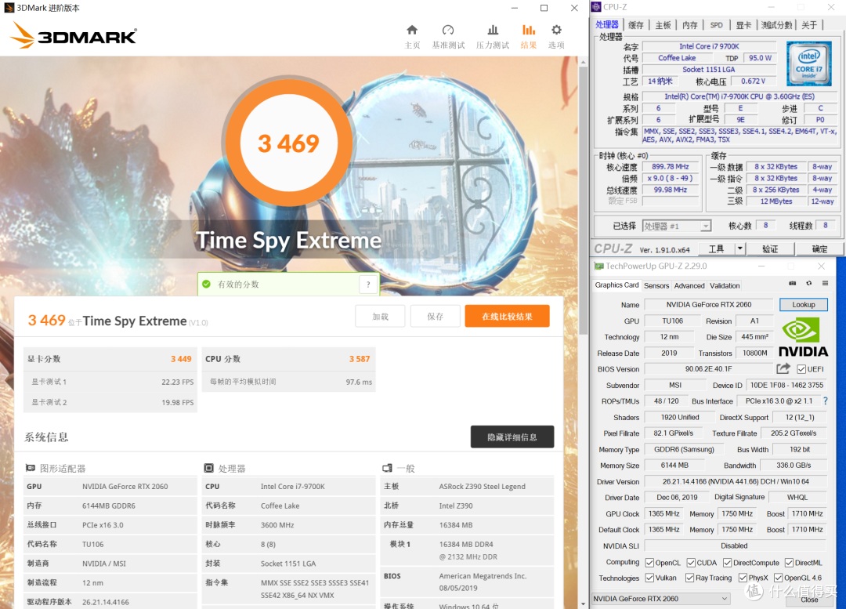Toggle the Ray Tracing checkbox

(x=689, y=578)
